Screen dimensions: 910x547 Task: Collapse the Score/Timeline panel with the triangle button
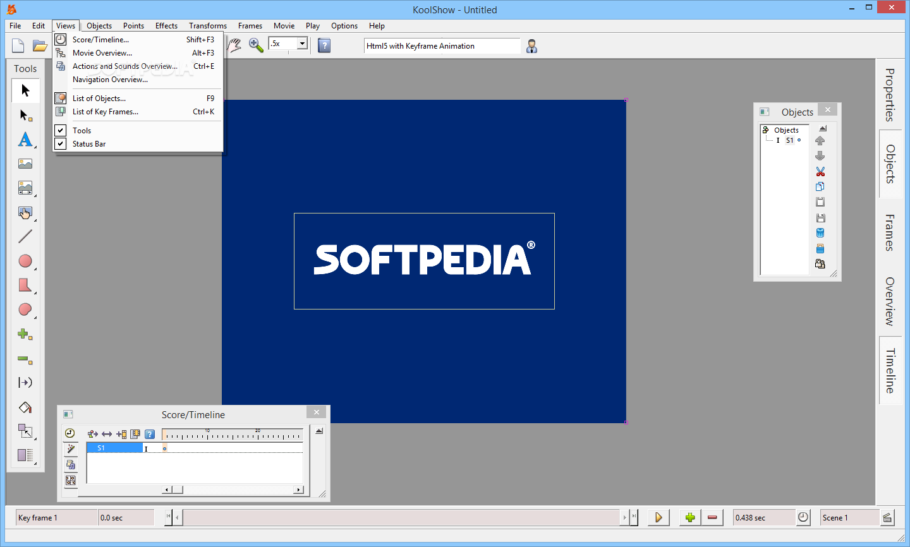click(x=319, y=431)
